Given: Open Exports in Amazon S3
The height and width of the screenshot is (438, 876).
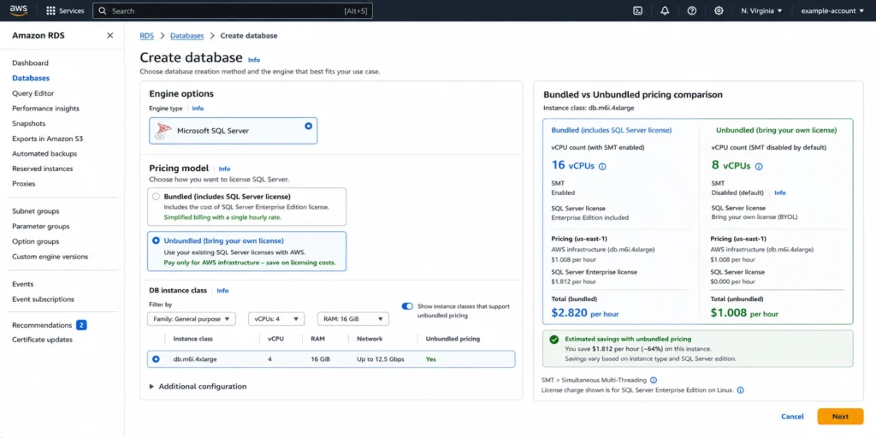Looking at the screenshot, I should (48, 139).
